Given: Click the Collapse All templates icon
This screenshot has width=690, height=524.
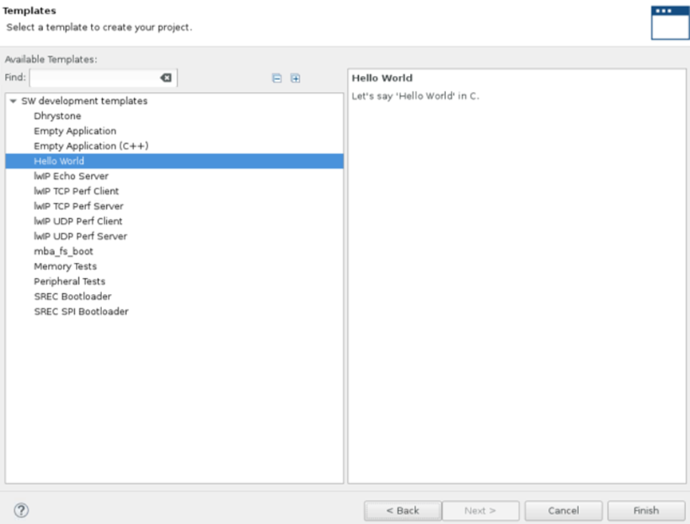Looking at the screenshot, I should tap(277, 78).
